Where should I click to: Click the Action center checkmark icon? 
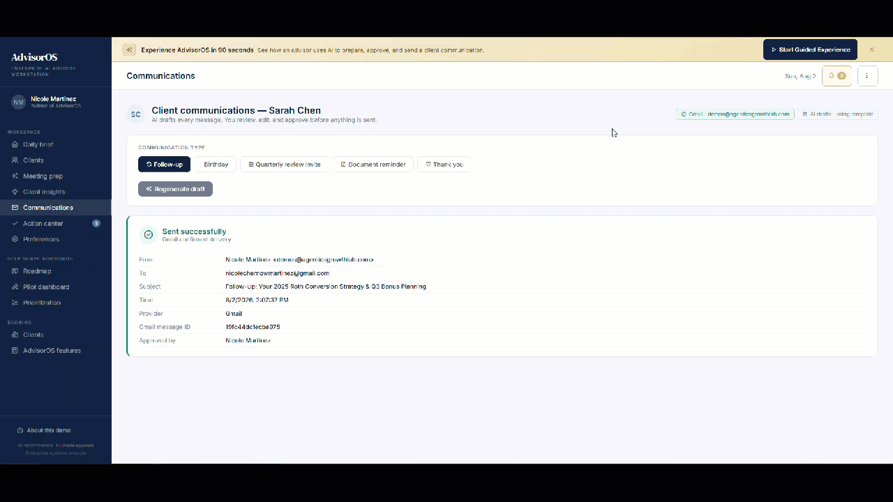coord(15,224)
